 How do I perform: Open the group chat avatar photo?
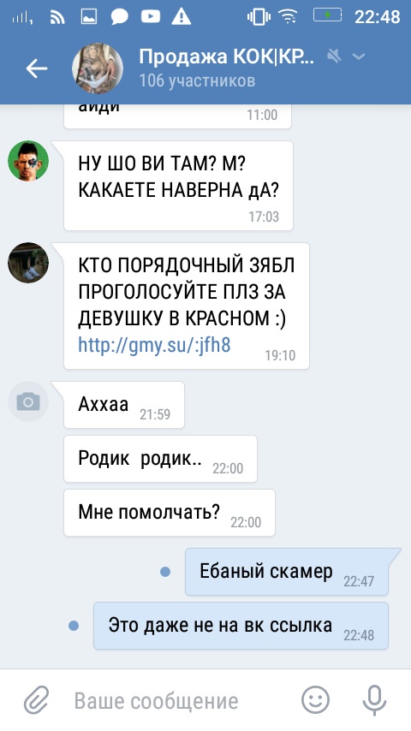(x=97, y=68)
